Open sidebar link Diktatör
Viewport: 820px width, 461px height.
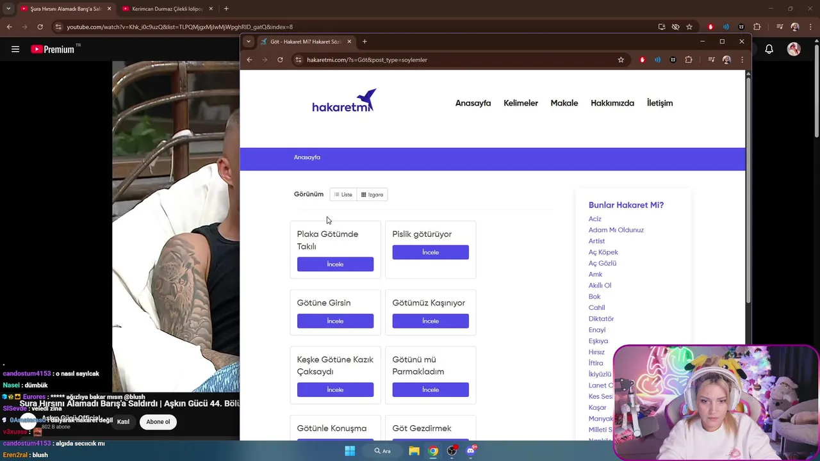tap(601, 319)
